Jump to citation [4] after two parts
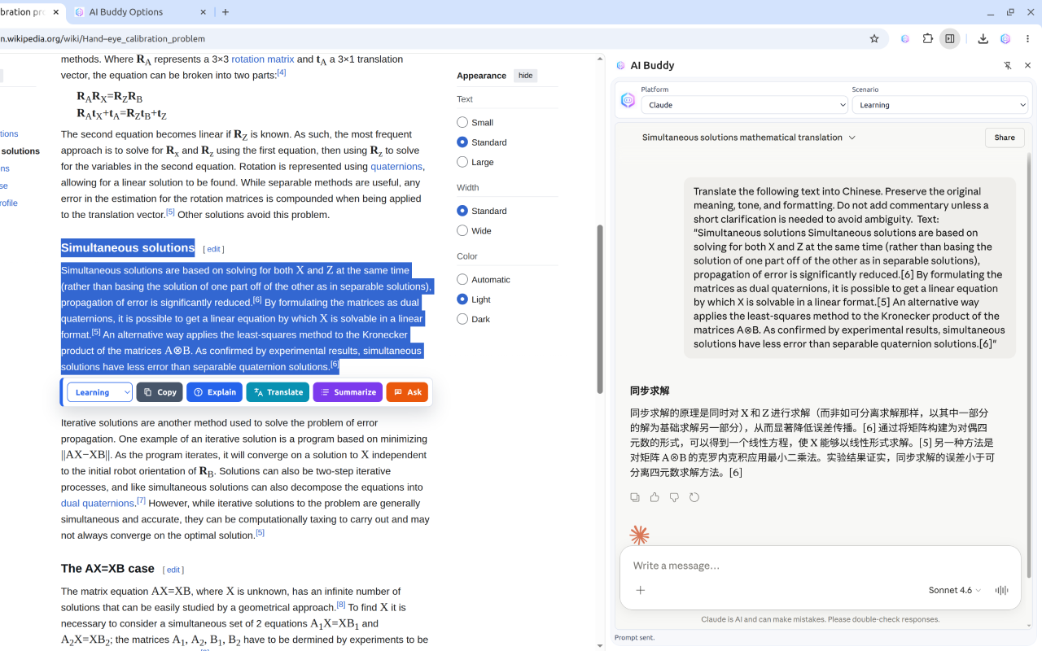Image resolution: width=1042 pixels, height=651 pixels. (282, 72)
